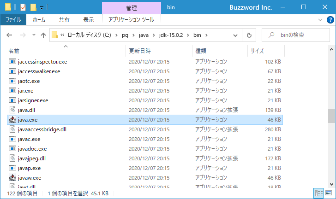
Task: Expand the address bar history dropdown
Action: [235, 35]
